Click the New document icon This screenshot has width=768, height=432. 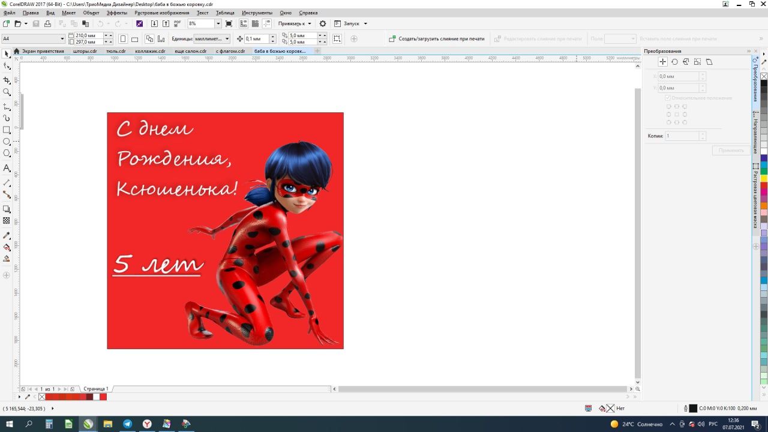click(6, 23)
